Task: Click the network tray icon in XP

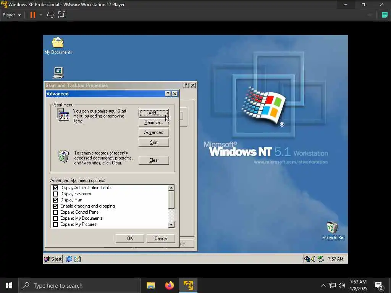Action: [307, 259]
